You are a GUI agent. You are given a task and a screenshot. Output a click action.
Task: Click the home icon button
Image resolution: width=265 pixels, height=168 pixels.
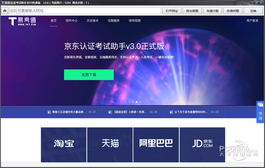[x=5, y=11]
